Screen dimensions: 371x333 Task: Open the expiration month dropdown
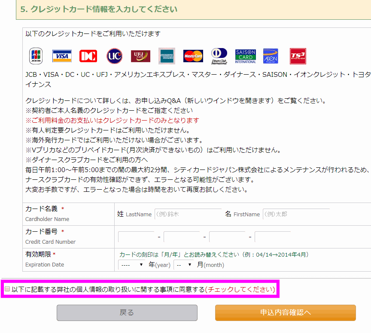[x=184, y=265]
